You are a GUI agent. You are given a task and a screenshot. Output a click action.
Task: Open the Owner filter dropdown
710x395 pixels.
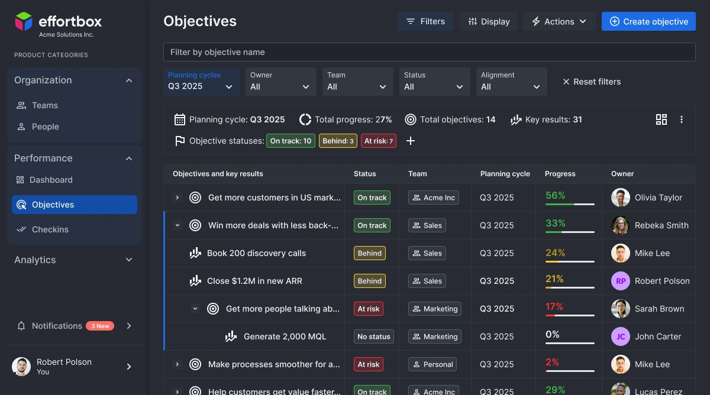coord(280,82)
